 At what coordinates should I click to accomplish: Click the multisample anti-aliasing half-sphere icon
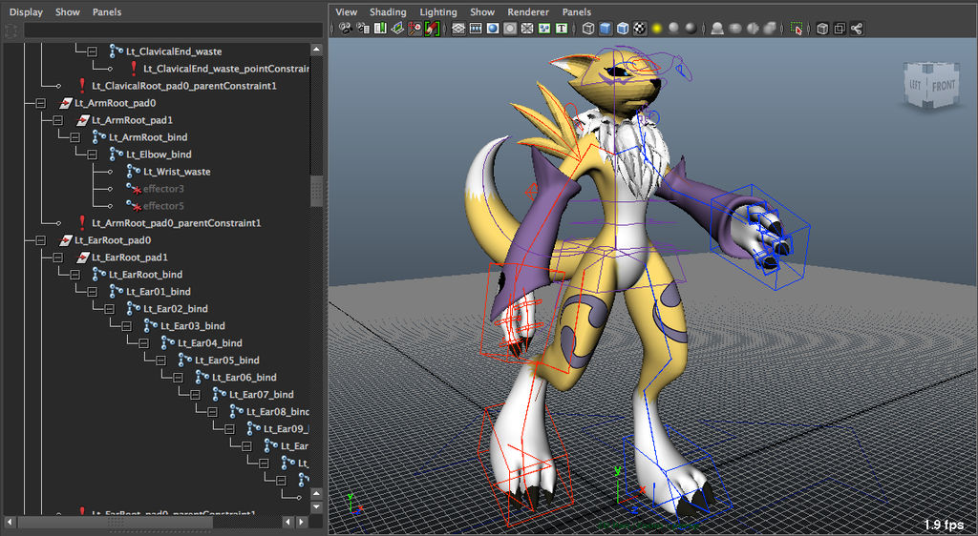(753, 28)
